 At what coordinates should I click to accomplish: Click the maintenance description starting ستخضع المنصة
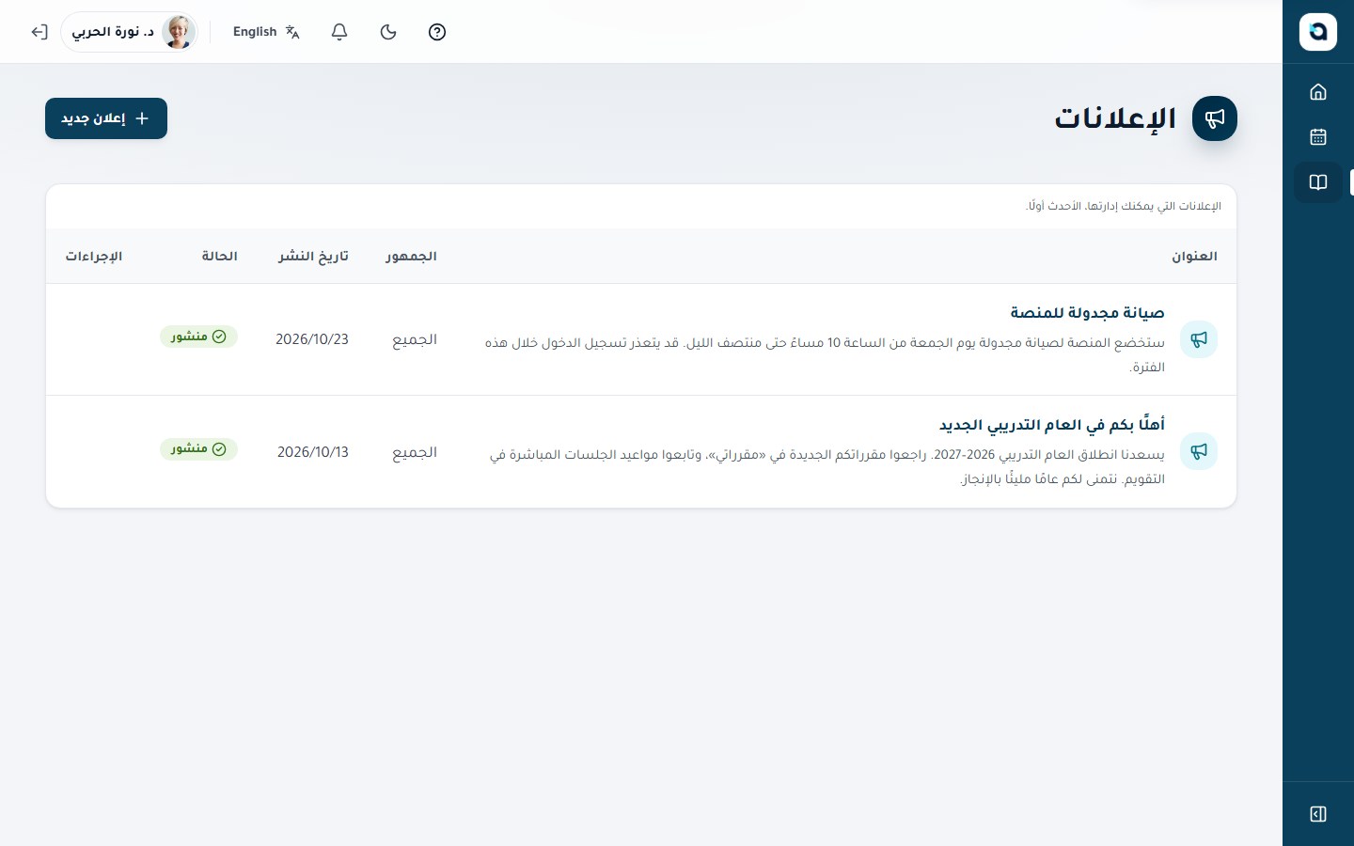point(825,354)
